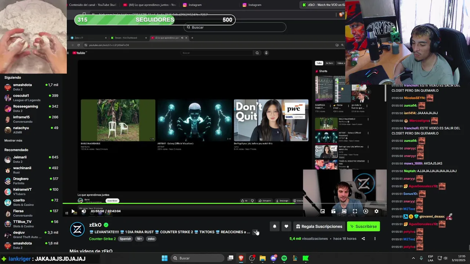Mute the player with the speaker icon
The height and width of the screenshot is (264, 470).
click(84, 211)
